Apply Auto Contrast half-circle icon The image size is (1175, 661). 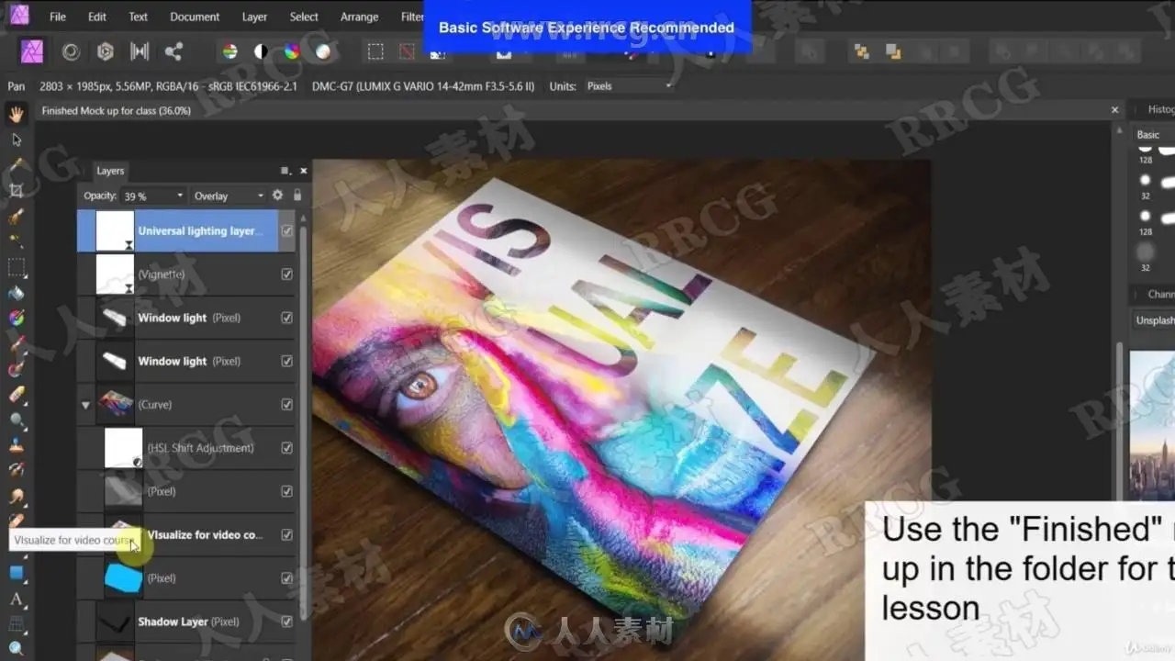coord(261,51)
